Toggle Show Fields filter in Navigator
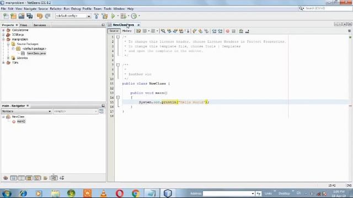 coord(13,178)
